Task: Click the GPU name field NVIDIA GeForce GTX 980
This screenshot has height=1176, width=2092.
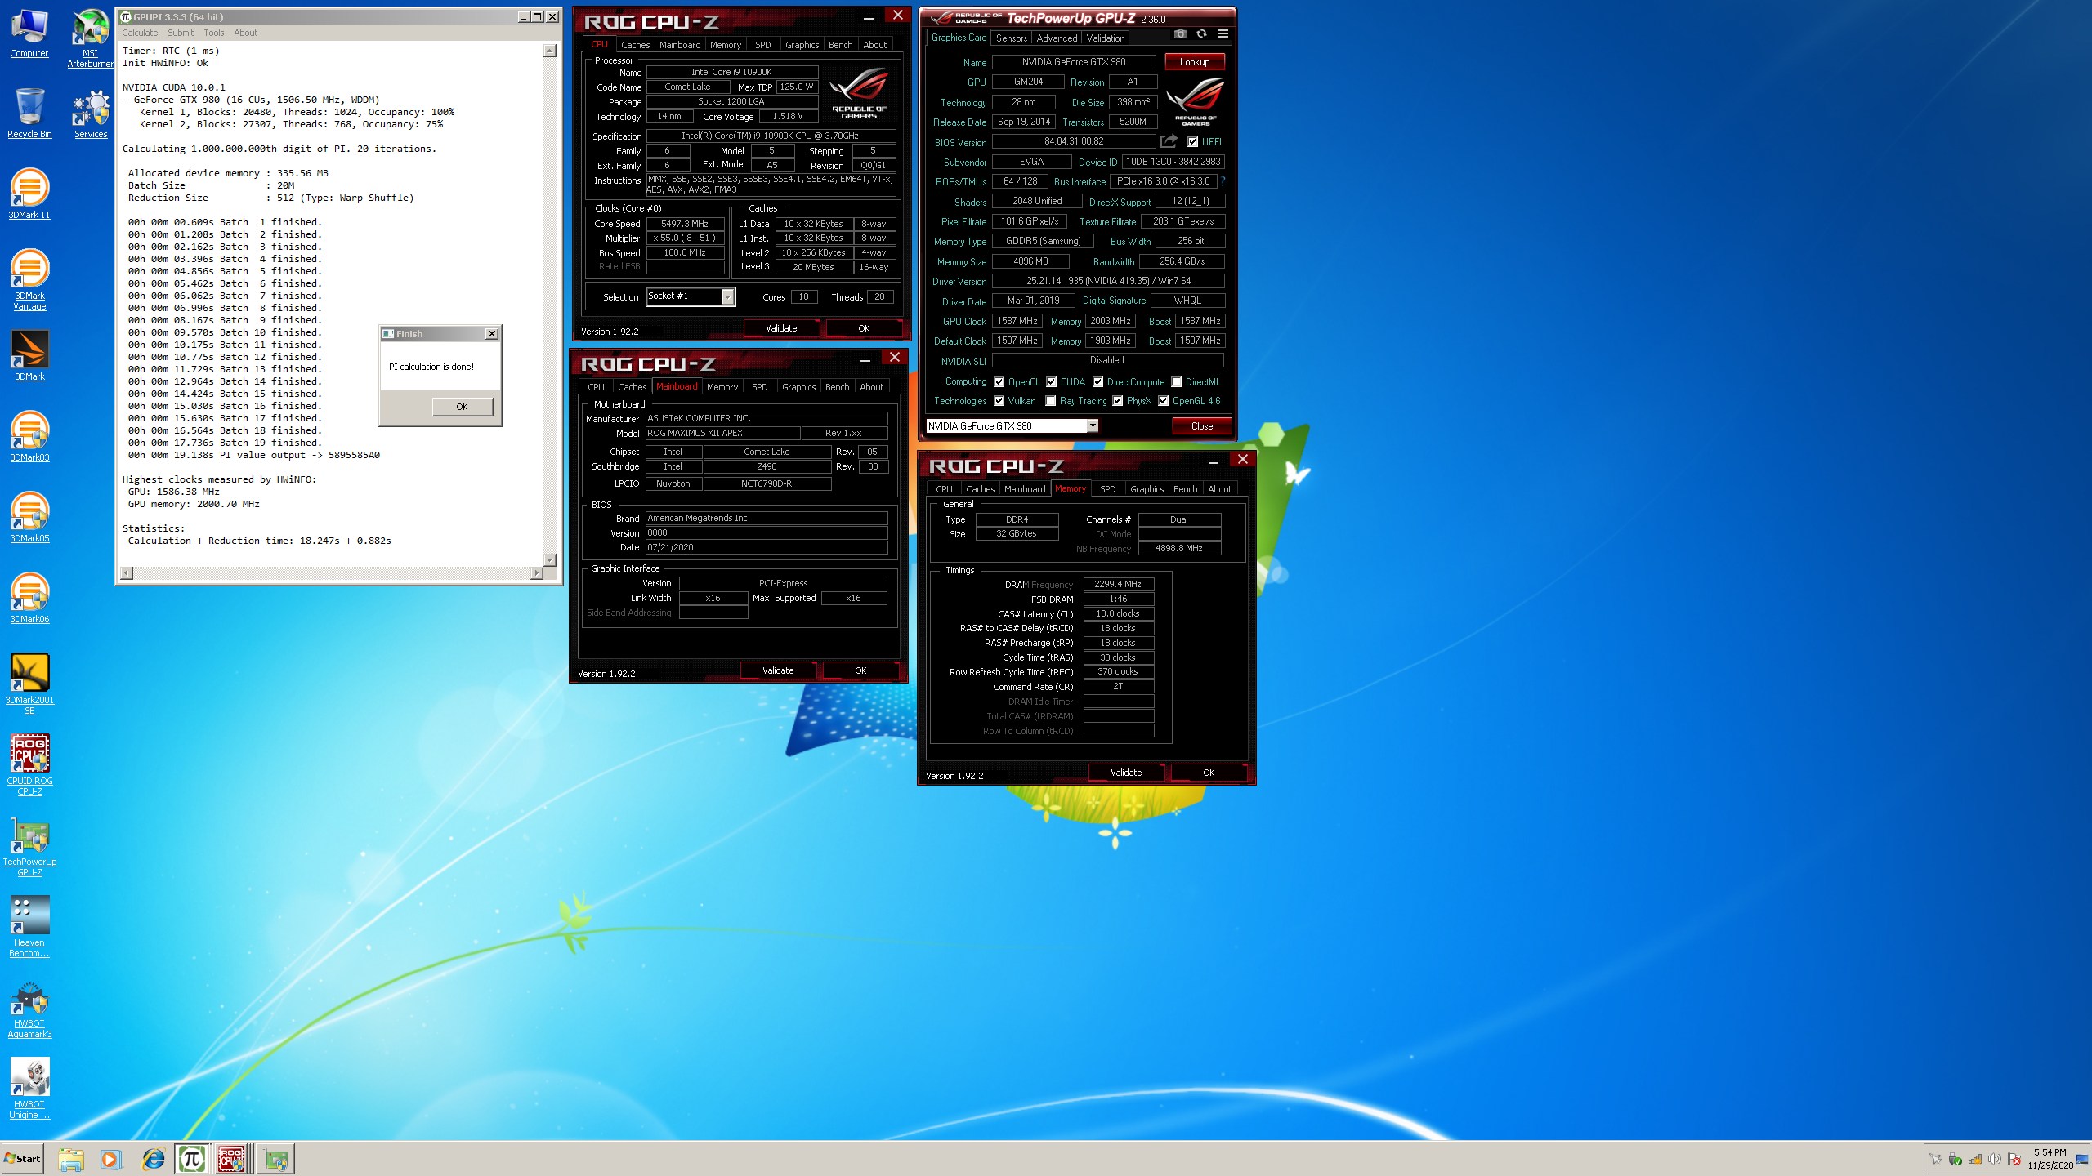Action: 1074,62
